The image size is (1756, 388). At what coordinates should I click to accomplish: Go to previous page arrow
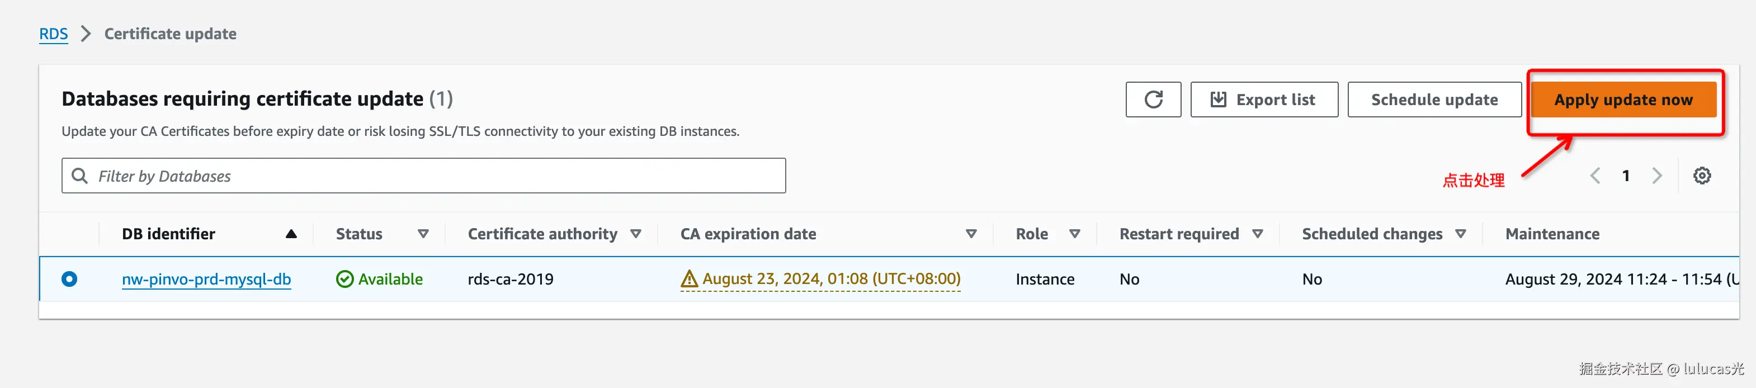(1595, 176)
